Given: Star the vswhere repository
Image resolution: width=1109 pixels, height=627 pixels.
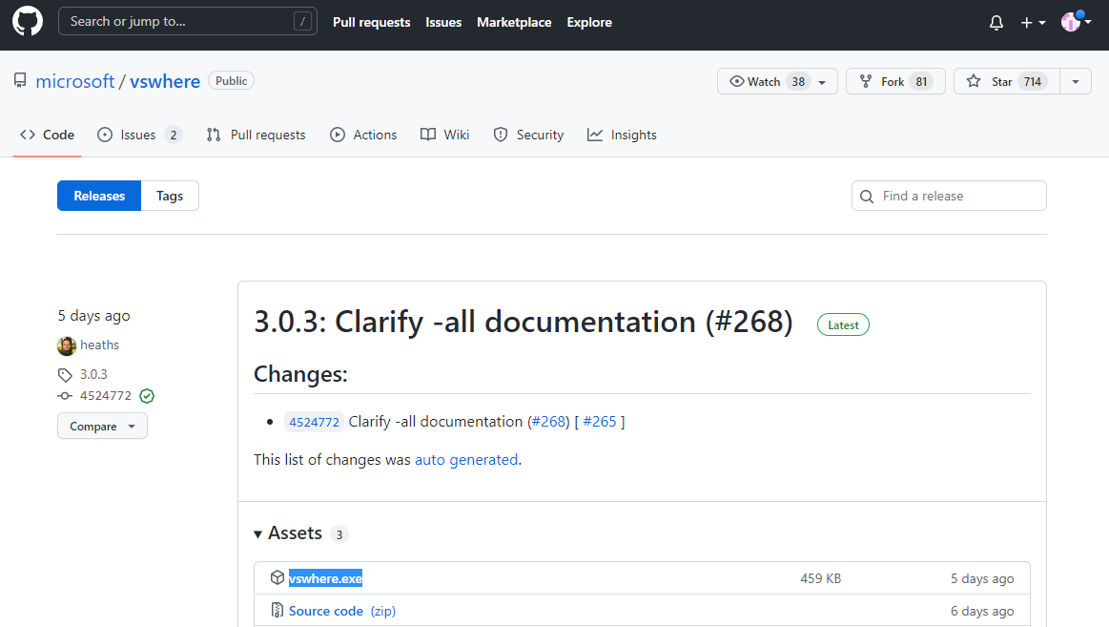Looking at the screenshot, I should click(1006, 81).
